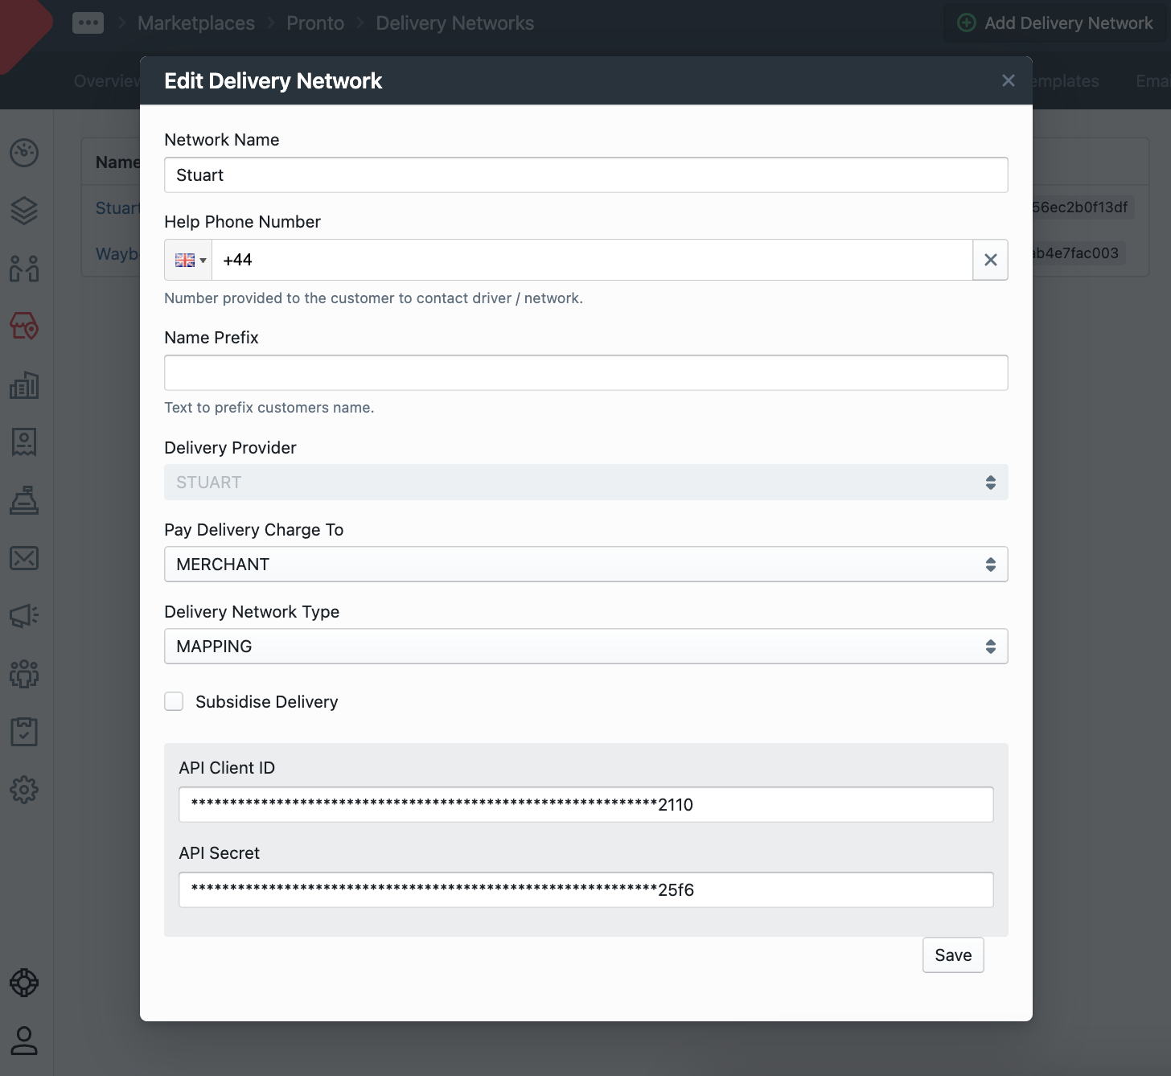This screenshot has height=1076, width=1171.
Task: Open the dashboard gauge icon in sidebar
Action: (x=24, y=153)
